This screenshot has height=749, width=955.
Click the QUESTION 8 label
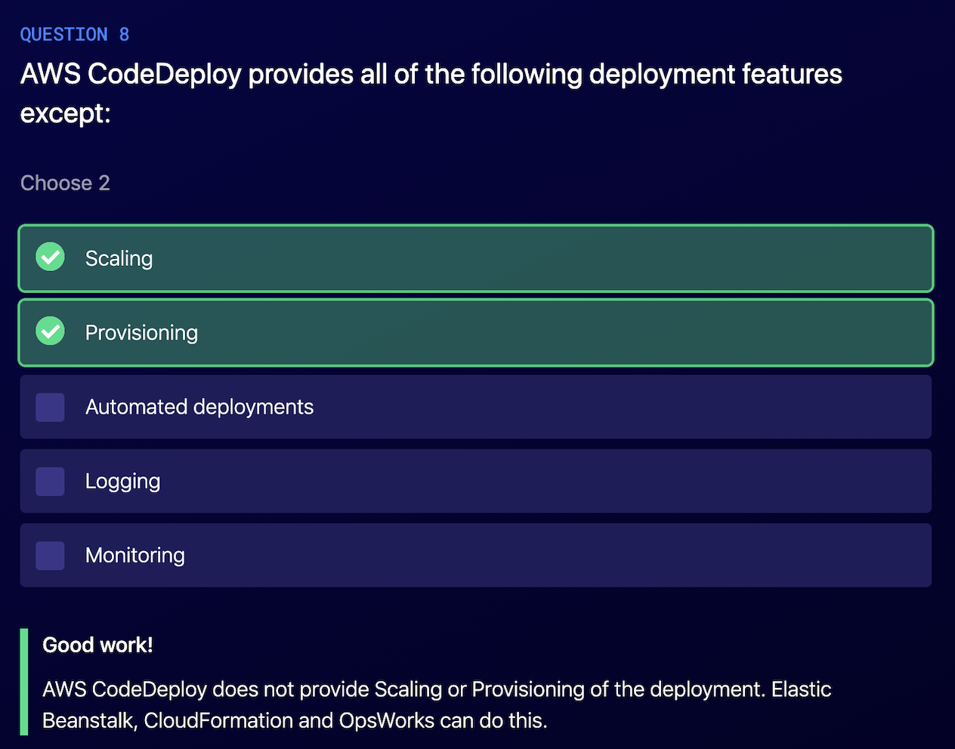pos(74,35)
